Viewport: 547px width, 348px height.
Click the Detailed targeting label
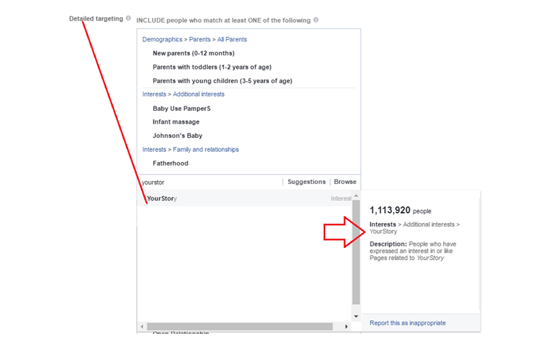96,18
